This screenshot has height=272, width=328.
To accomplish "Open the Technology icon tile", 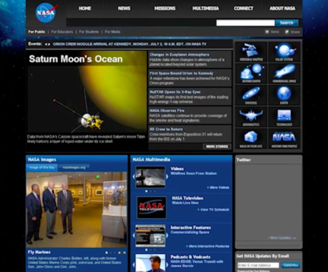I will 284,117.
